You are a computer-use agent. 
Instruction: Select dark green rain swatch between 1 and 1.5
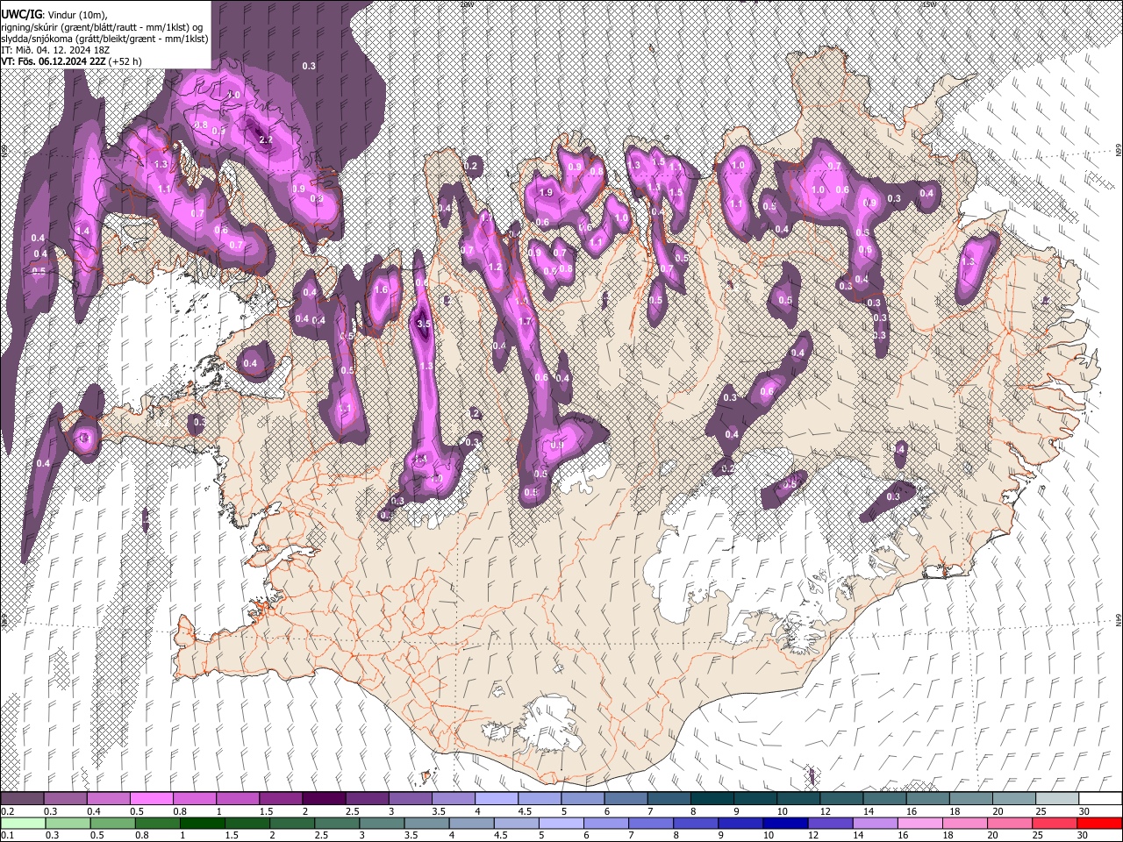click(202, 823)
